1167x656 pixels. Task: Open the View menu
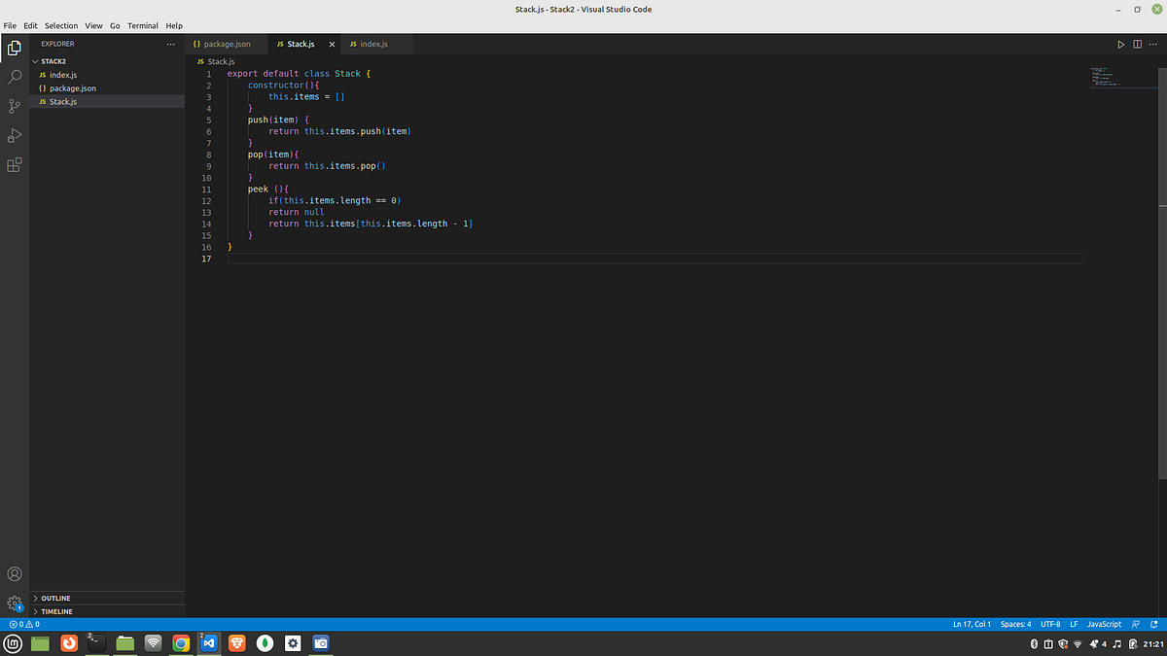(x=93, y=25)
